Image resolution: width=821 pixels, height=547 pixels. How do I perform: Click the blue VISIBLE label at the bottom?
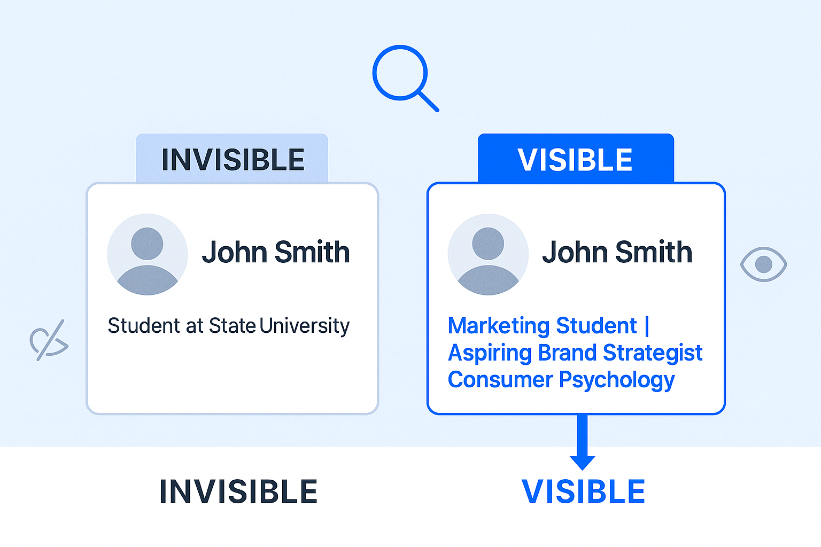click(583, 491)
